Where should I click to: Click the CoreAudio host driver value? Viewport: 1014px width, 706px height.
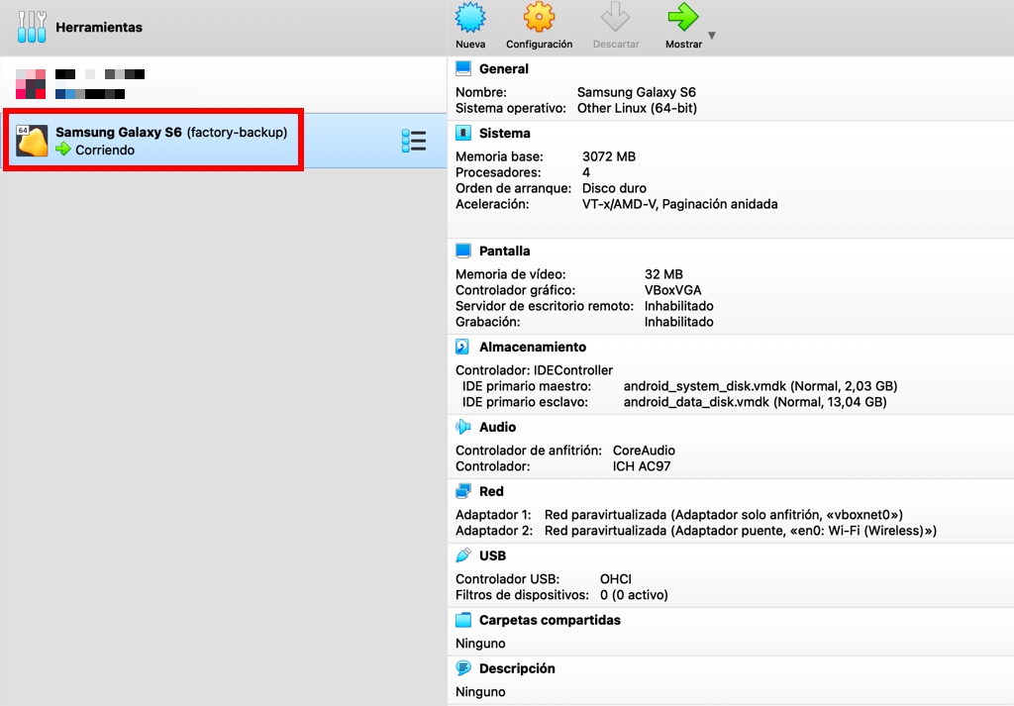coord(644,451)
